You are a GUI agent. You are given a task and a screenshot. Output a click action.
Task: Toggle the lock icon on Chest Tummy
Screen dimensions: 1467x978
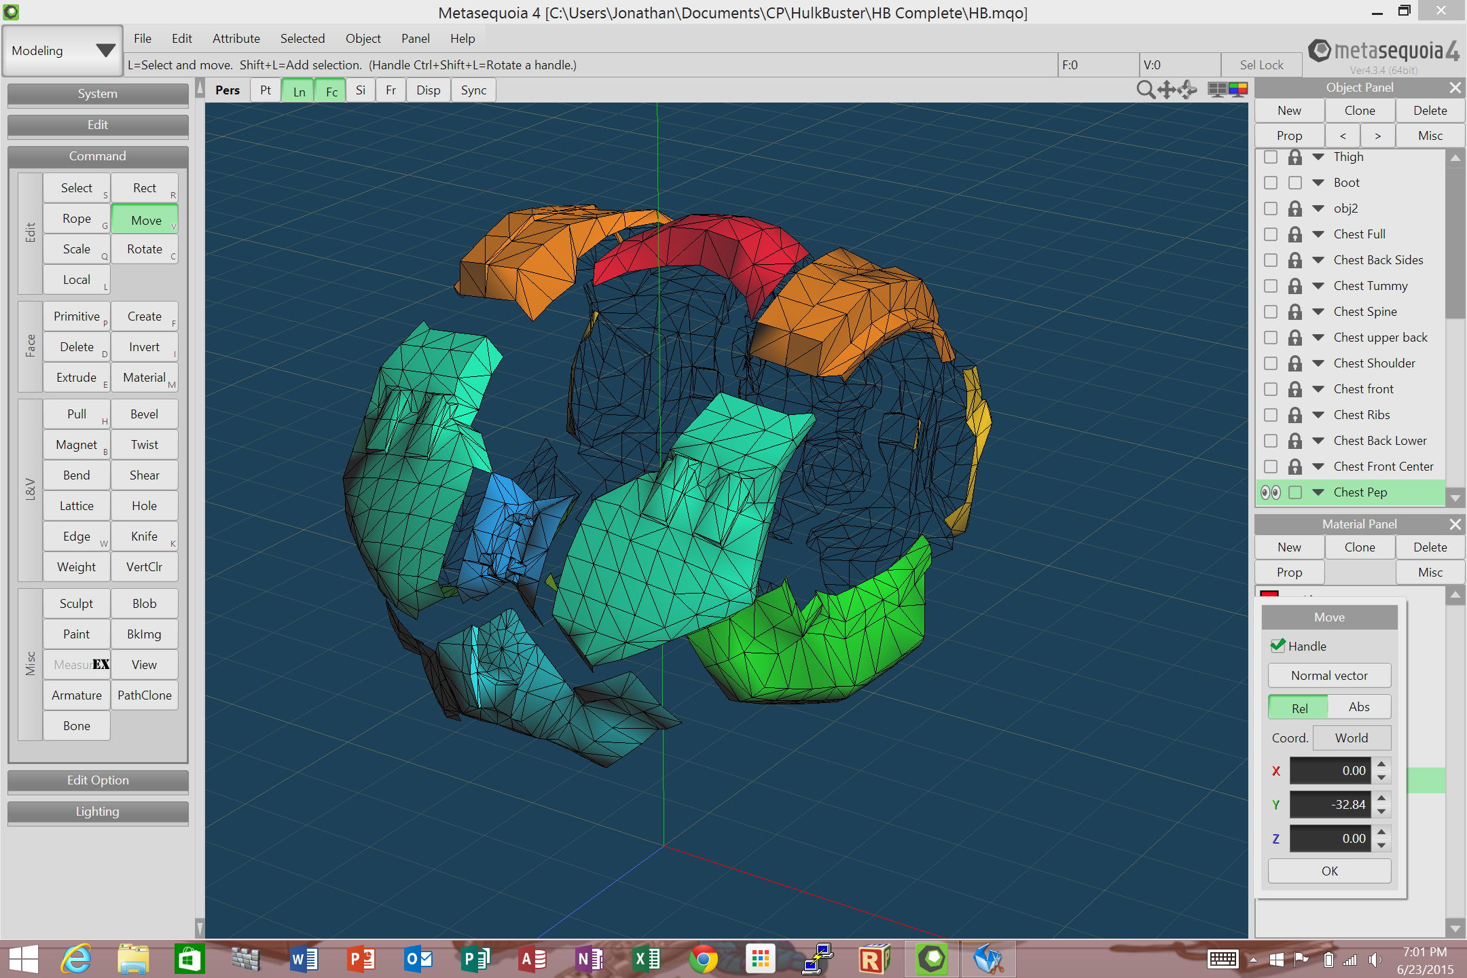(1295, 286)
